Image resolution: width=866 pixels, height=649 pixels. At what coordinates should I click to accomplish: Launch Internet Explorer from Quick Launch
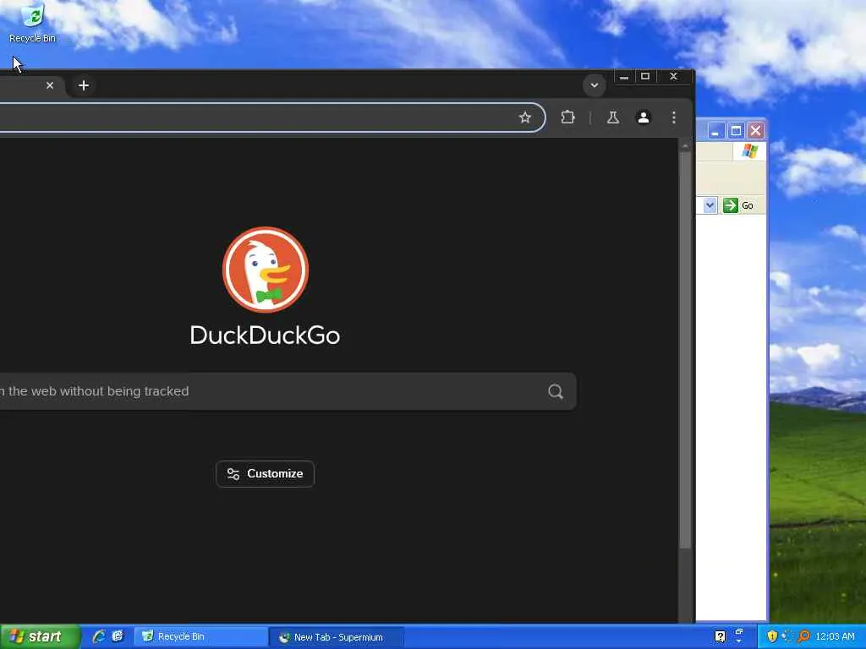(x=99, y=636)
